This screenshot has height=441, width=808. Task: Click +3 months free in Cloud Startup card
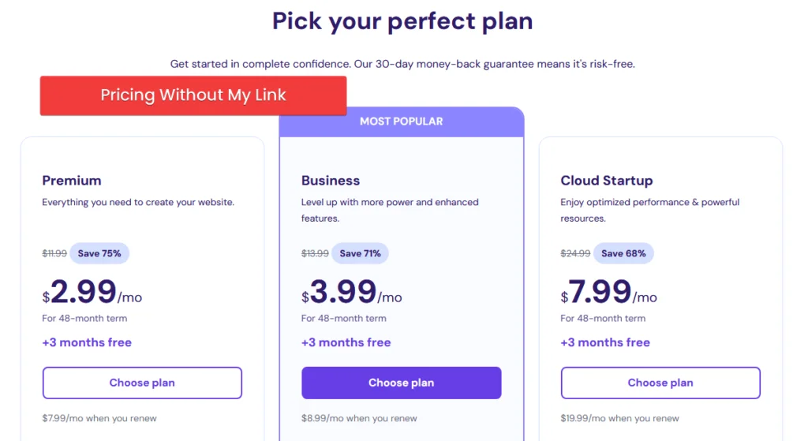605,342
